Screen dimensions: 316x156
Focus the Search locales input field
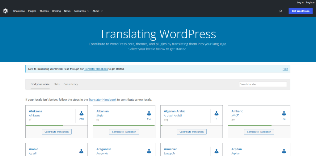263,84
